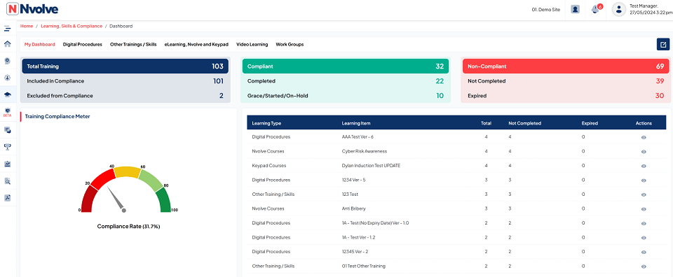673x277 pixels.
Task: Click the compliance gauge needle
Action: [116, 199]
